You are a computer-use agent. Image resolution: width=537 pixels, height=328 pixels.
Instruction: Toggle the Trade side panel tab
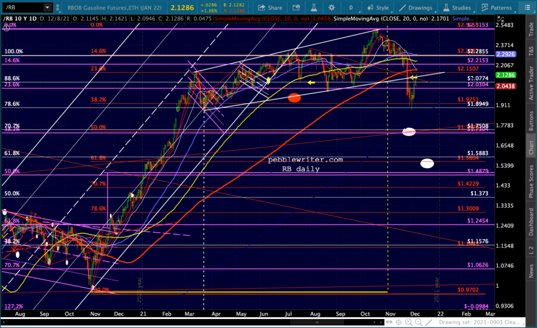[x=531, y=29]
